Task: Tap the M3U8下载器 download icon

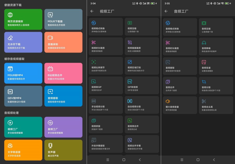Action: (50, 15)
